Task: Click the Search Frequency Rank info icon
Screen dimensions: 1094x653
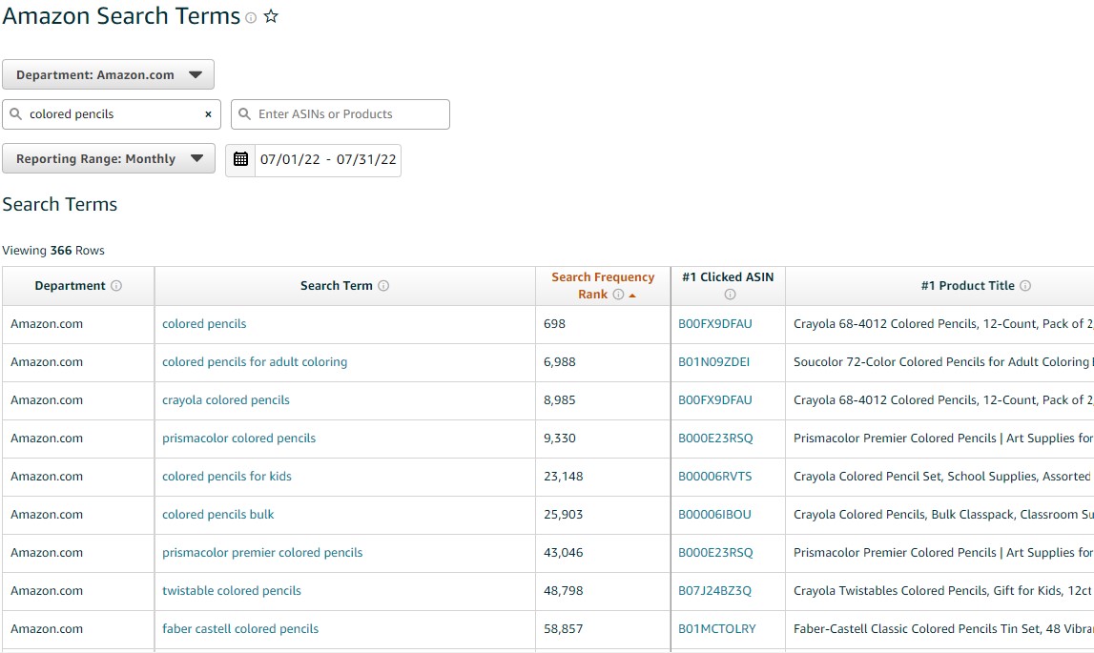Action: click(618, 295)
